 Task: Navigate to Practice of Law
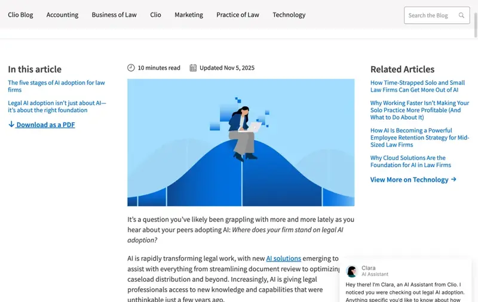click(238, 14)
